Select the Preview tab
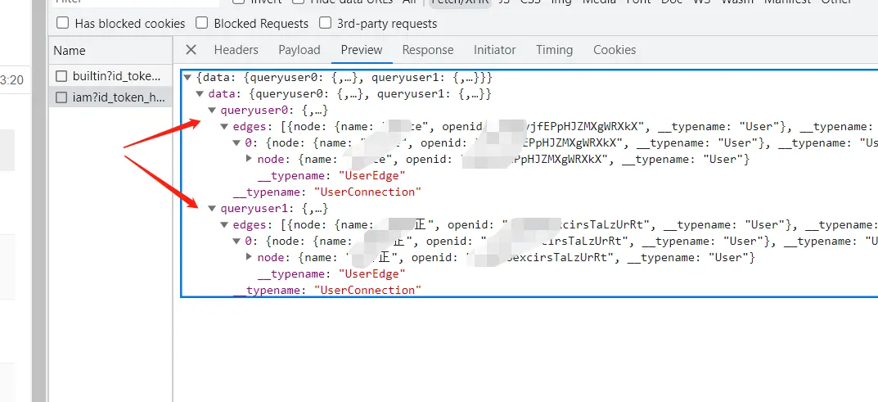Screen dimensions: 878x402 (361, 50)
